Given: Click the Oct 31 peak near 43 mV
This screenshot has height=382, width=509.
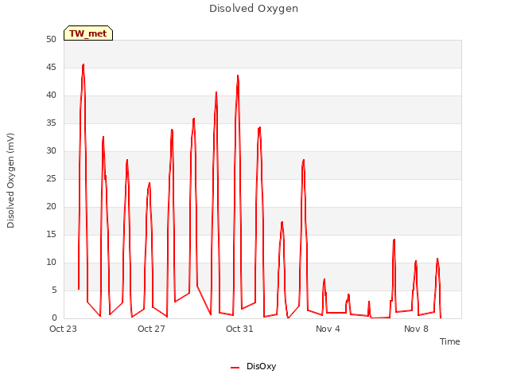Looking at the screenshot, I should (238, 76).
